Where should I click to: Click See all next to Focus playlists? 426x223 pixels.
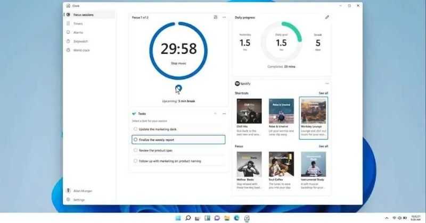tap(323, 147)
